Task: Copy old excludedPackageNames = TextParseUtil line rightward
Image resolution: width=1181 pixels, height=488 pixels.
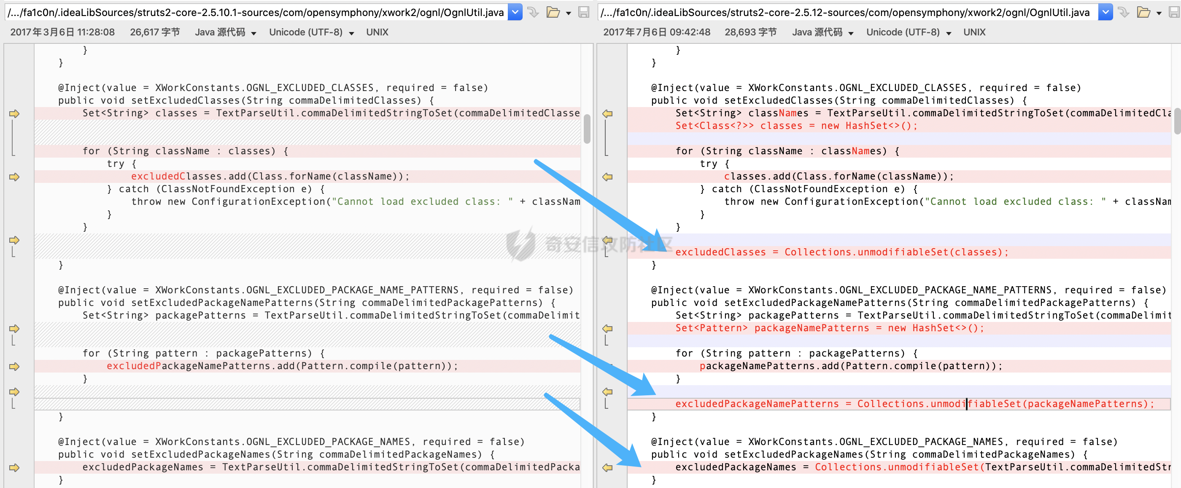Action: [x=14, y=467]
